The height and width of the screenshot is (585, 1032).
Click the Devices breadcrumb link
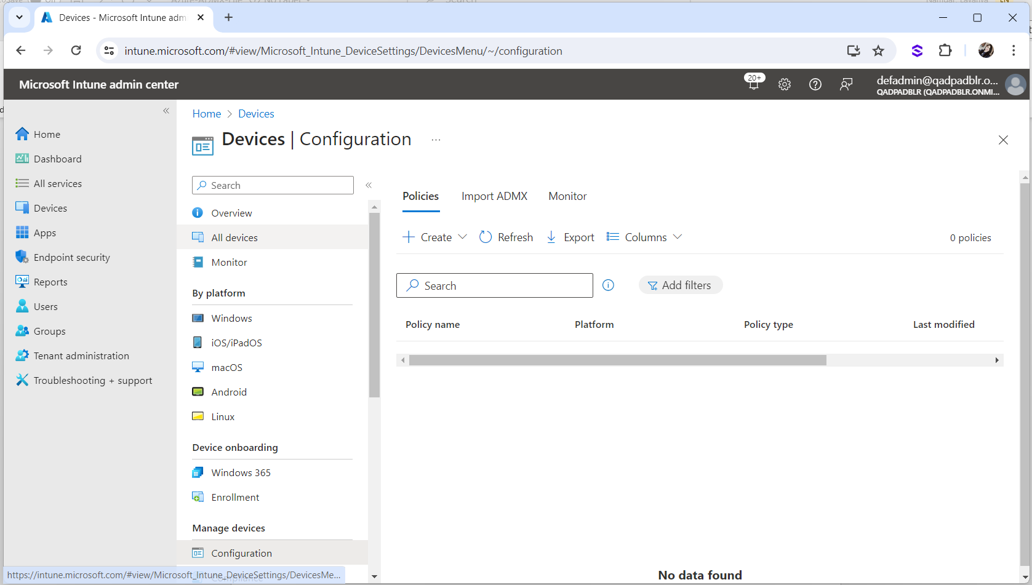click(x=256, y=114)
